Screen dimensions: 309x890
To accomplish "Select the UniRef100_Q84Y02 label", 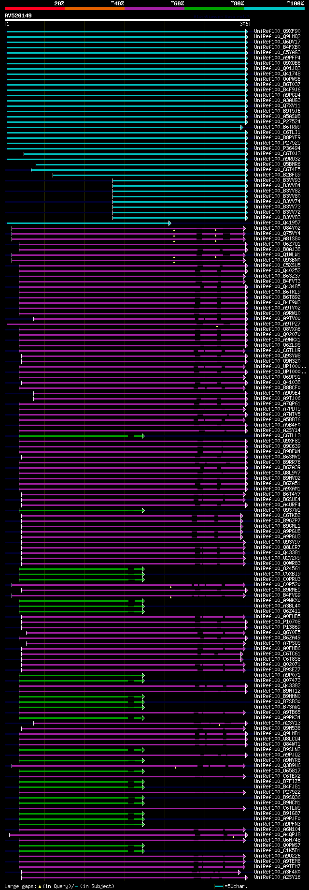I will (x=277, y=228).
